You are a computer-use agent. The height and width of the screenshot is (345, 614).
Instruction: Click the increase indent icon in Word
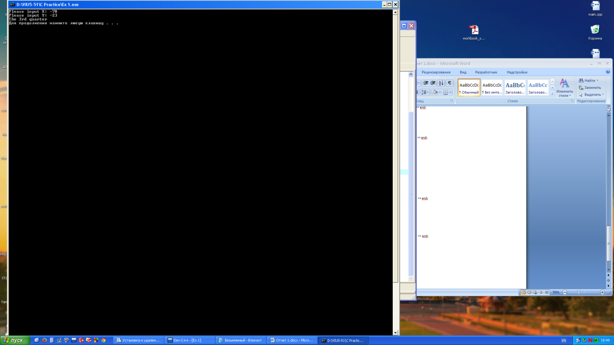[433, 83]
